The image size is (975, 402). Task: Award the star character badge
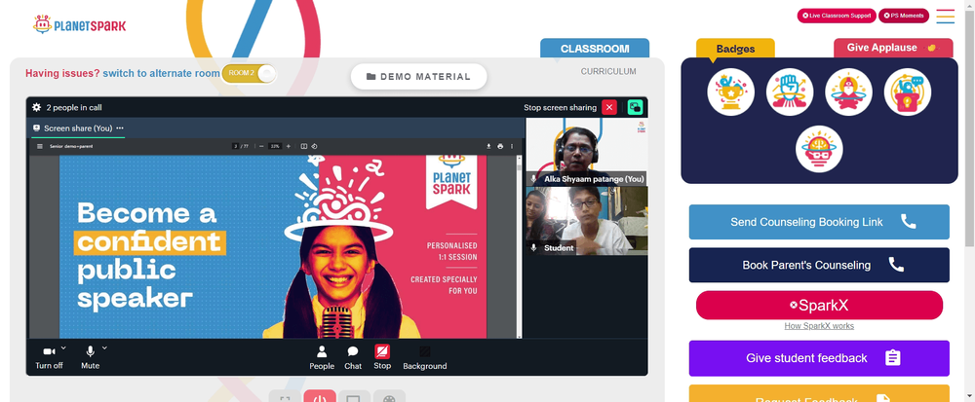pos(848,91)
